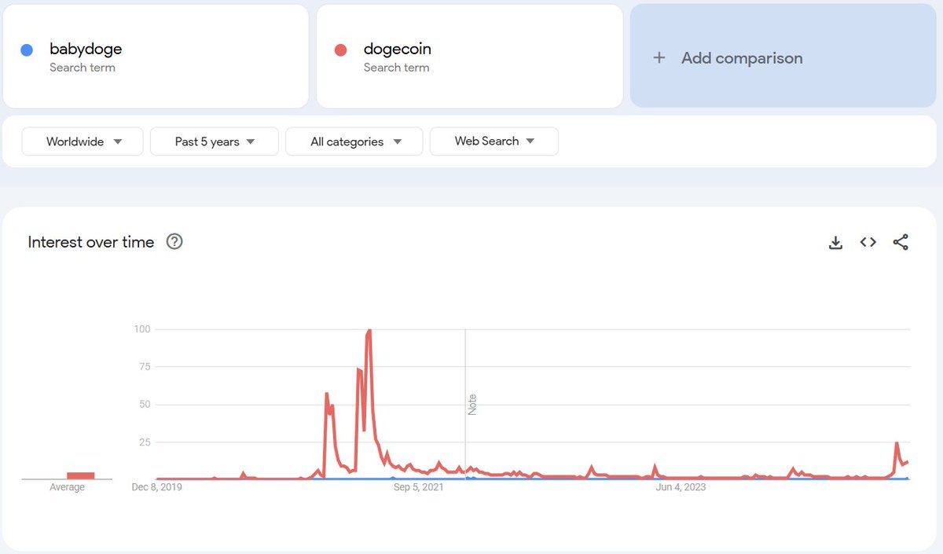The height and width of the screenshot is (554, 943).
Task: Open the Web Search type dropdown
Action: tap(494, 141)
